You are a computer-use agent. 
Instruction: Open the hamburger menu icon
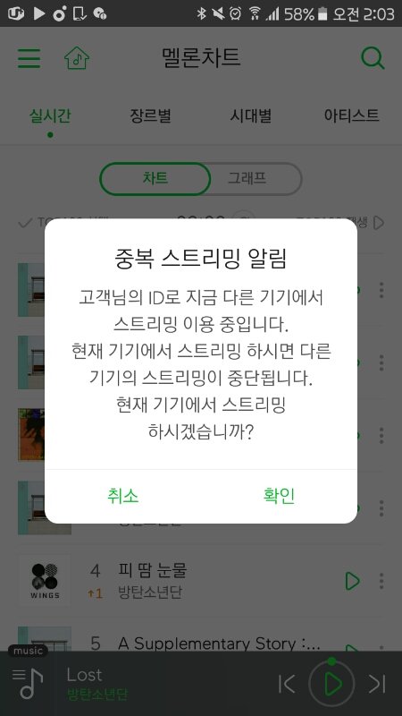(29, 58)
